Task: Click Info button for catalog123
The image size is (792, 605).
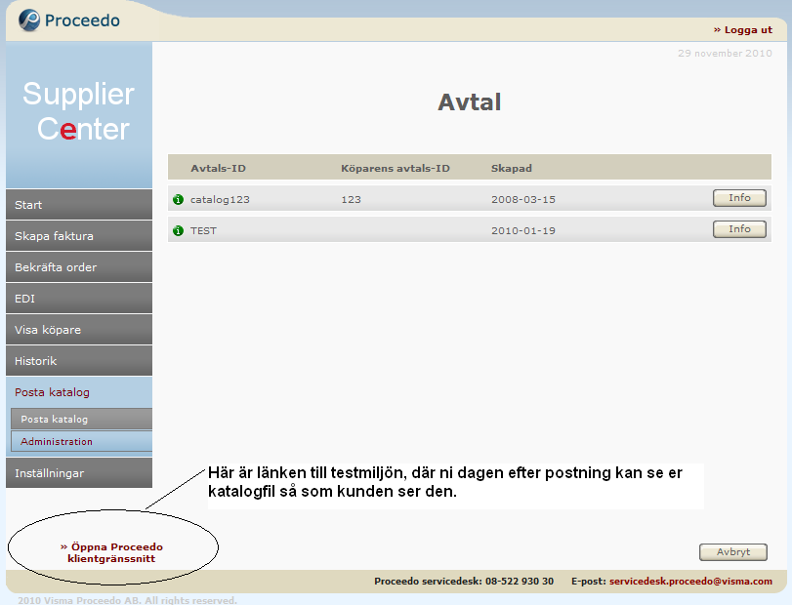Action: pyautogui.click(x=739, y=198)
